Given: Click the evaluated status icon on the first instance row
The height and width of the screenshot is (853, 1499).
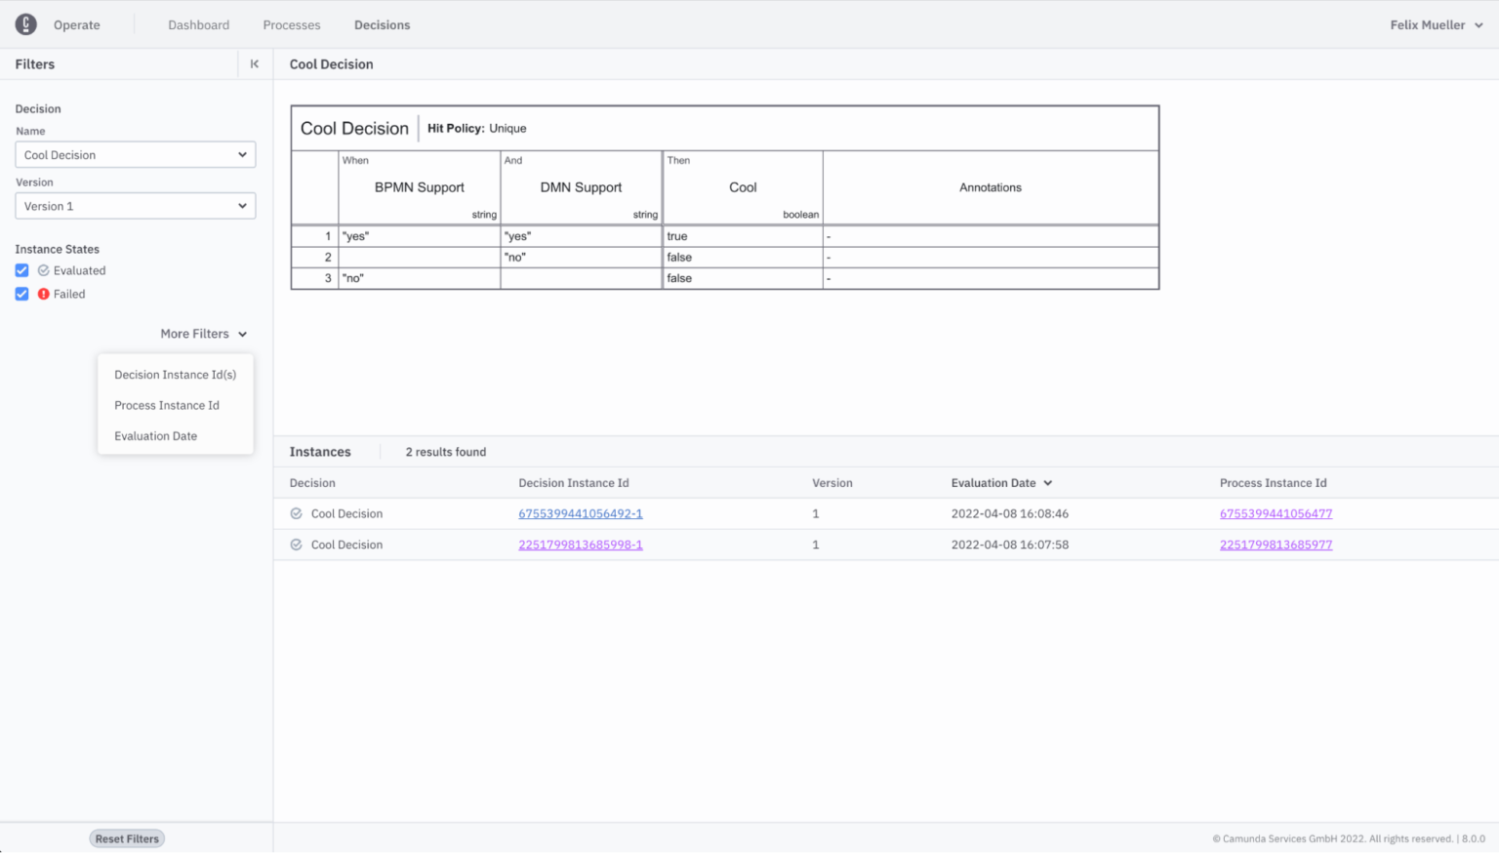Looking at the screenshot, I should [x=296, y=513].
